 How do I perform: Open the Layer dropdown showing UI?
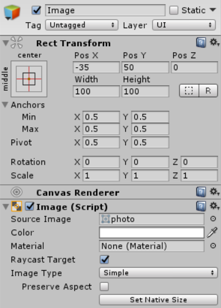[184, 25]
